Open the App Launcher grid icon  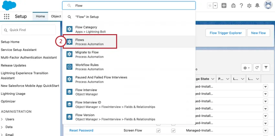point(6,16)
